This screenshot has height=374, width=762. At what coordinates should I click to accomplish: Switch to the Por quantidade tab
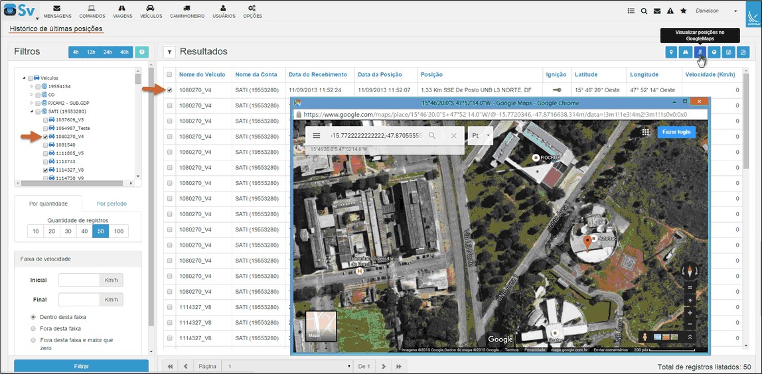pos(48,204)
